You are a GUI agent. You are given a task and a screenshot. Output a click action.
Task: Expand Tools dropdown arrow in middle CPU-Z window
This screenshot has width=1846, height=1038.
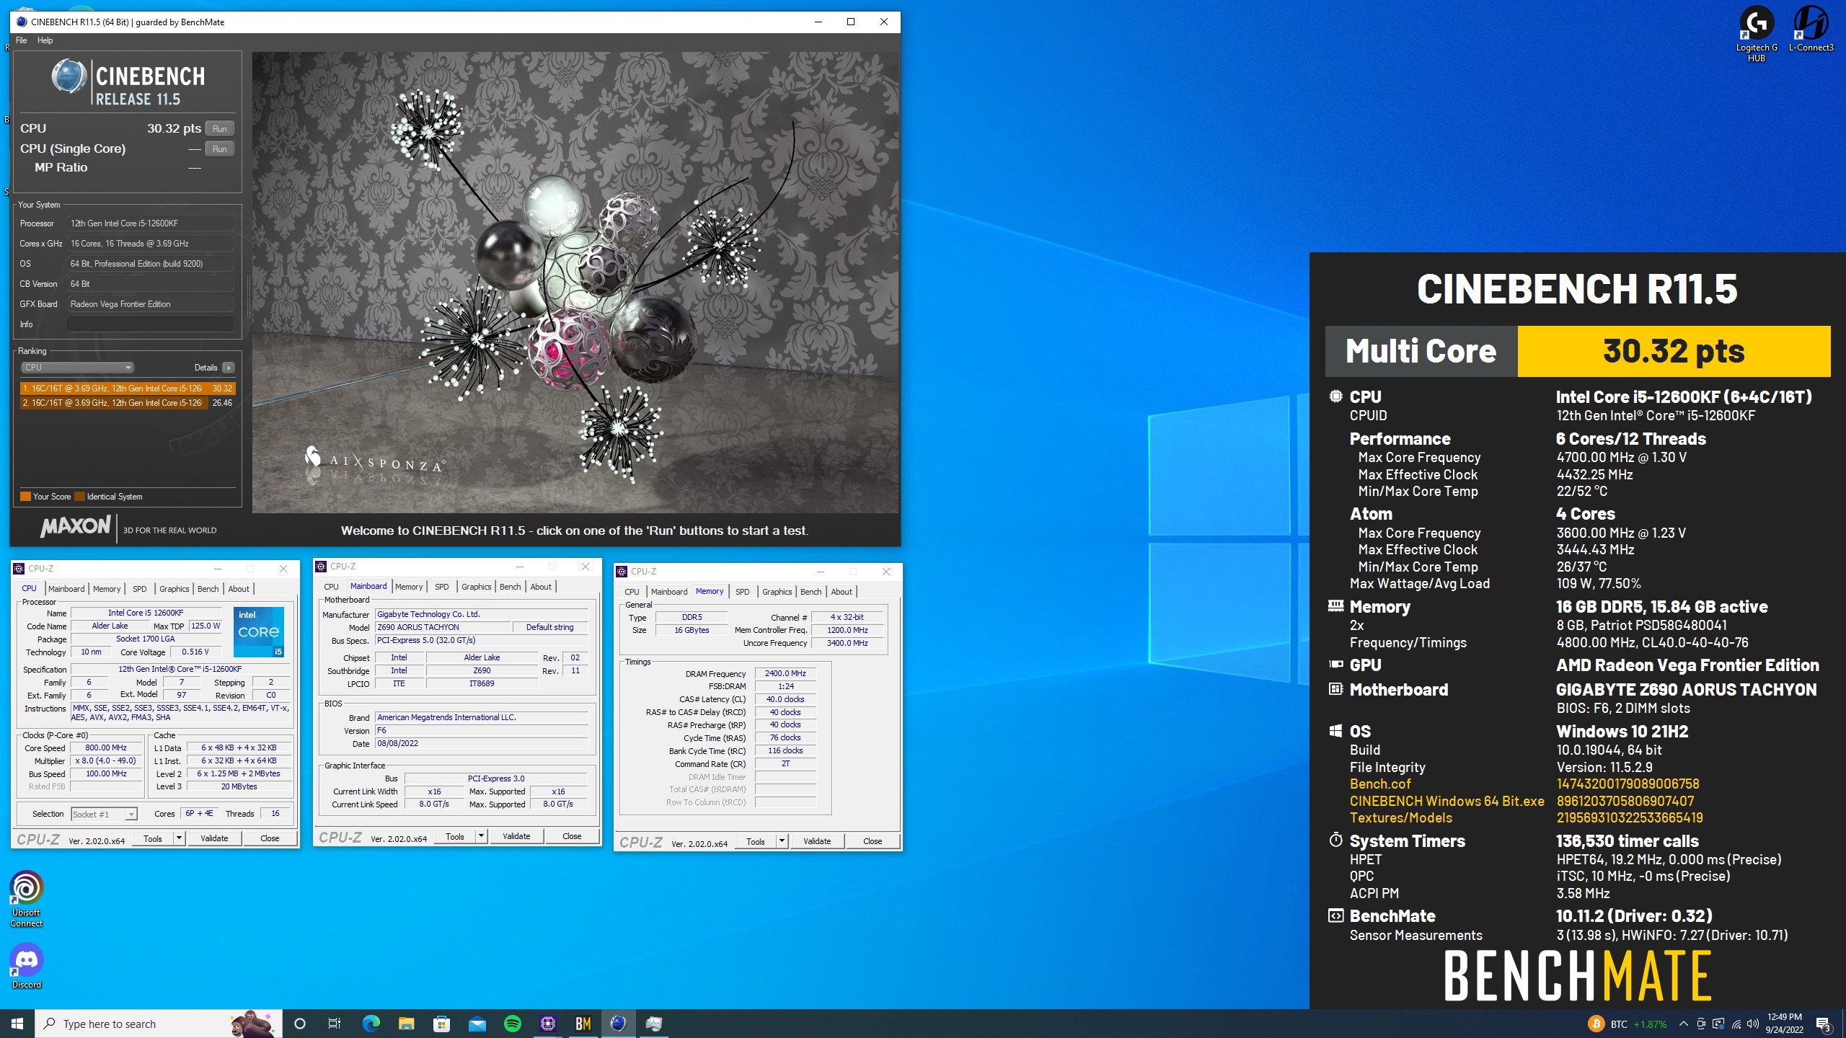click(481, 836)
